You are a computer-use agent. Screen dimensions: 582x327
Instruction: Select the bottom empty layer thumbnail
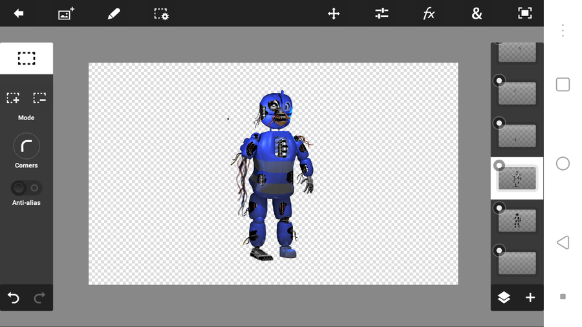pos(517,263)
